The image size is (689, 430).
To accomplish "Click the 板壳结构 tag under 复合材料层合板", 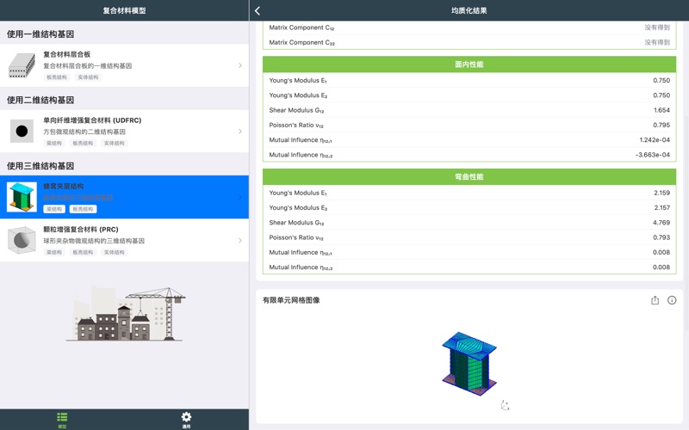I will 57,77.
